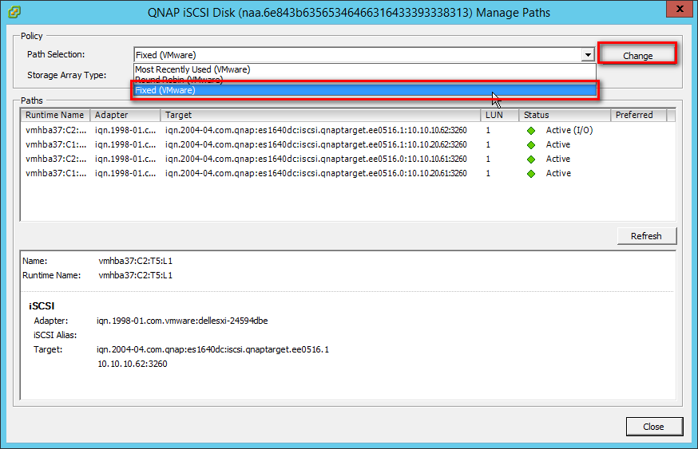Click the vSphere icon in the title bar
Image resolution: width=698 pixels, height=449 pixels.
point(14,12)
